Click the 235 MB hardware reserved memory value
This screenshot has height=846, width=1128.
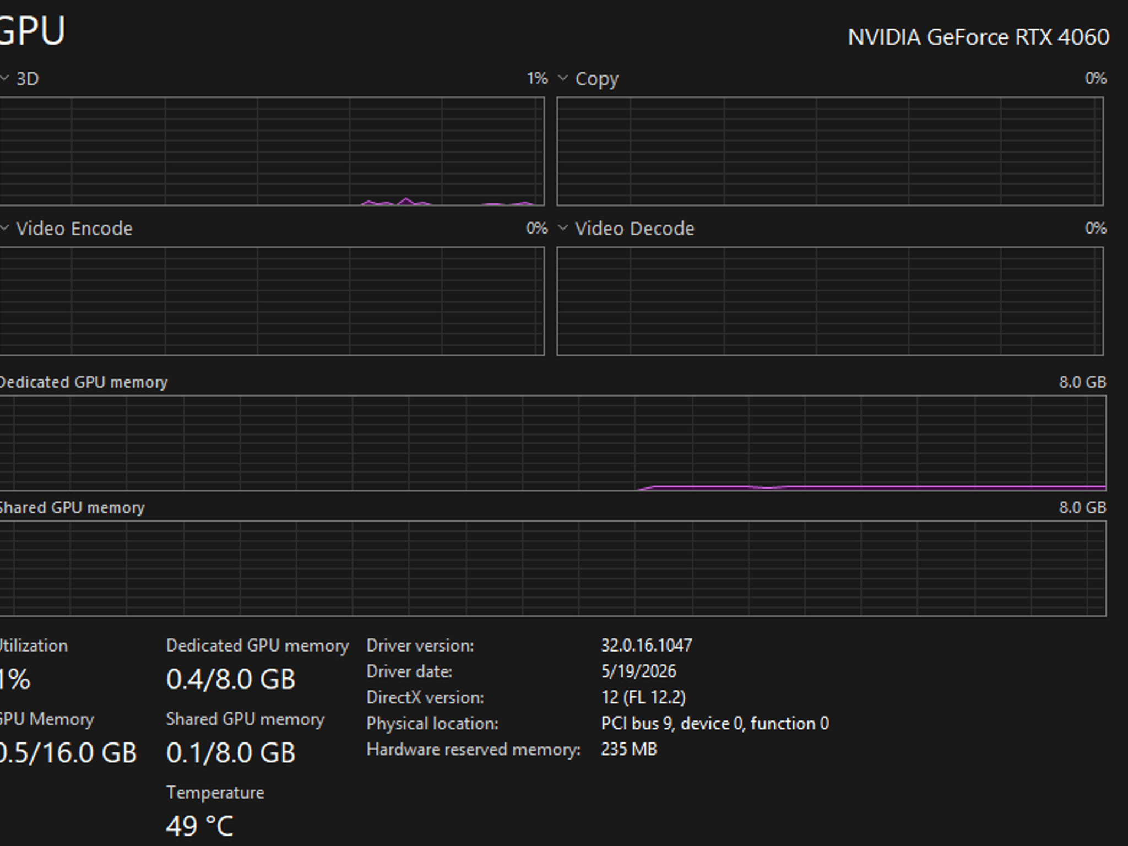tap(629, 749)
